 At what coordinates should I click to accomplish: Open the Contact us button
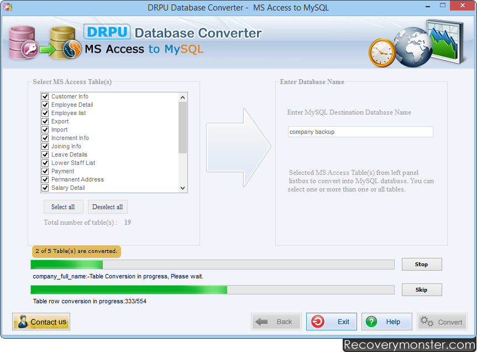41,322
